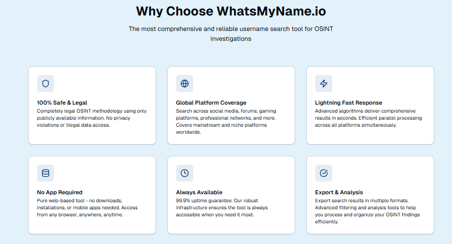
Task: Click the 'Completely legal OSINT methodology' description
Action: click(x=92, y=118)
